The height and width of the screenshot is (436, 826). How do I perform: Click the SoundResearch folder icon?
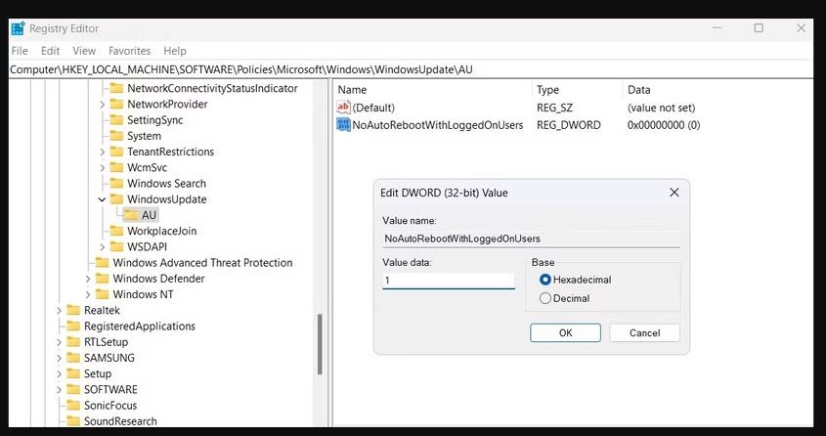[73, 420]
